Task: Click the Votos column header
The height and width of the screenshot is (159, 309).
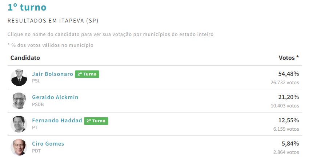Action: click(289, 58)
